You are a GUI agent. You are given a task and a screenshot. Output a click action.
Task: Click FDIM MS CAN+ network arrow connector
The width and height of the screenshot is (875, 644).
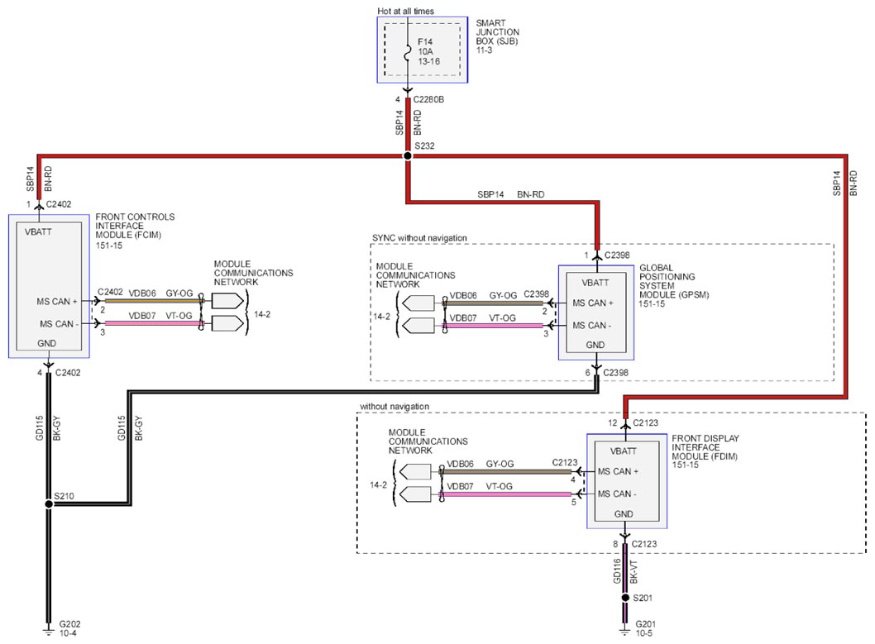point(415,472)
